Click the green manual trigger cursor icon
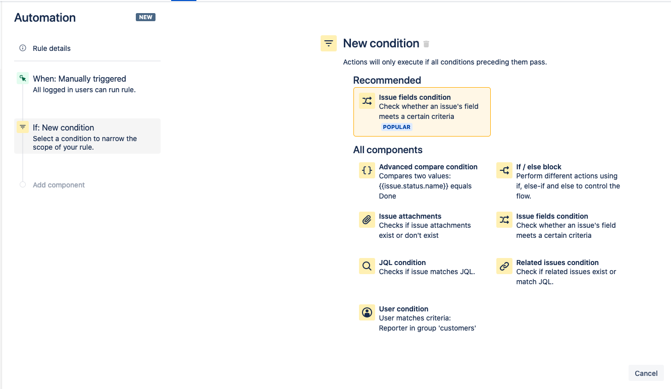Viewport: 671px width, 389px height. point(23,79)
